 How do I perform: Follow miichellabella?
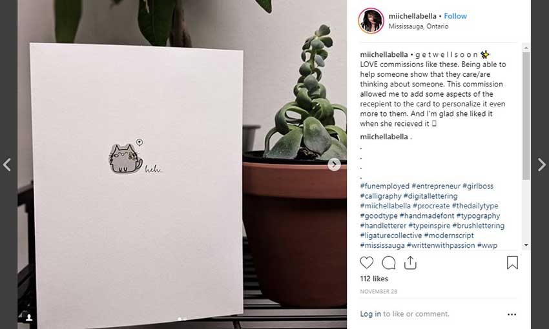pyautogui.click(x=455, y=16)
